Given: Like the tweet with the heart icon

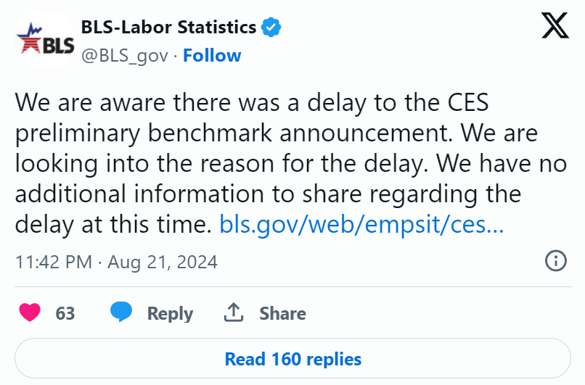Looking at the screenshot, I should 30,312.
